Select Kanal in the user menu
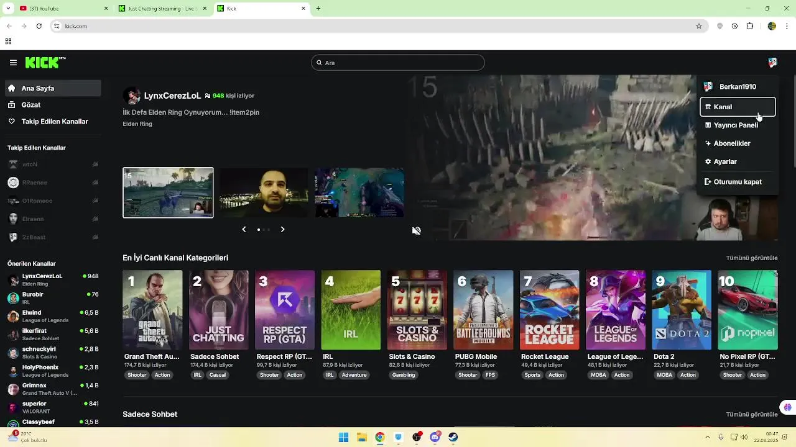This screenshot has width=796, height=447. point(738,107)
